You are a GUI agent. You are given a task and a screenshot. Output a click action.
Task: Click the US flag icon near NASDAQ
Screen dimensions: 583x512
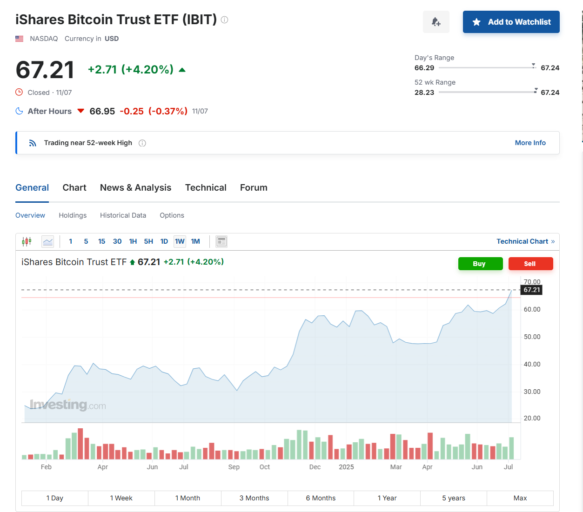(x=19, y=39)
